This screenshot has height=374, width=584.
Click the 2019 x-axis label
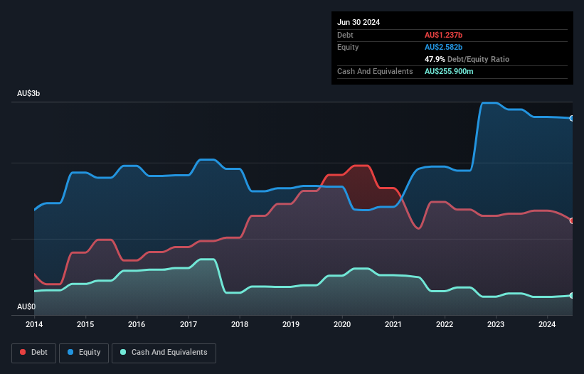(x=291, y=324)
